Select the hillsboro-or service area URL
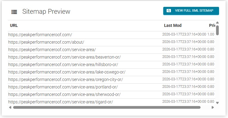The width and height of the screenshot is (228, 118). pos(63,65)
